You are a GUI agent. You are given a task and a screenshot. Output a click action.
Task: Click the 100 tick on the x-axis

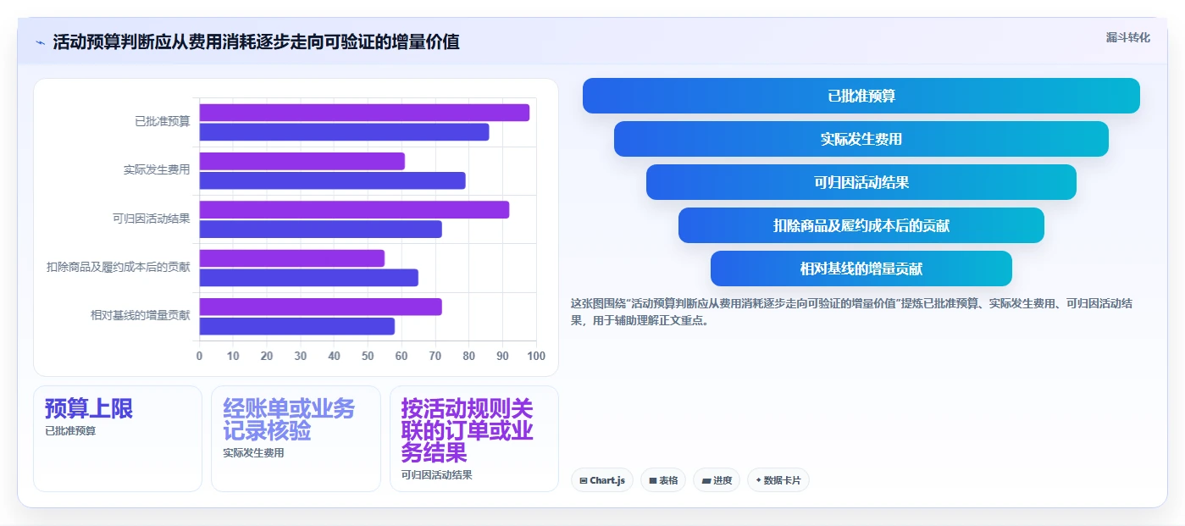pyautogui.click(x=536, y=356)
